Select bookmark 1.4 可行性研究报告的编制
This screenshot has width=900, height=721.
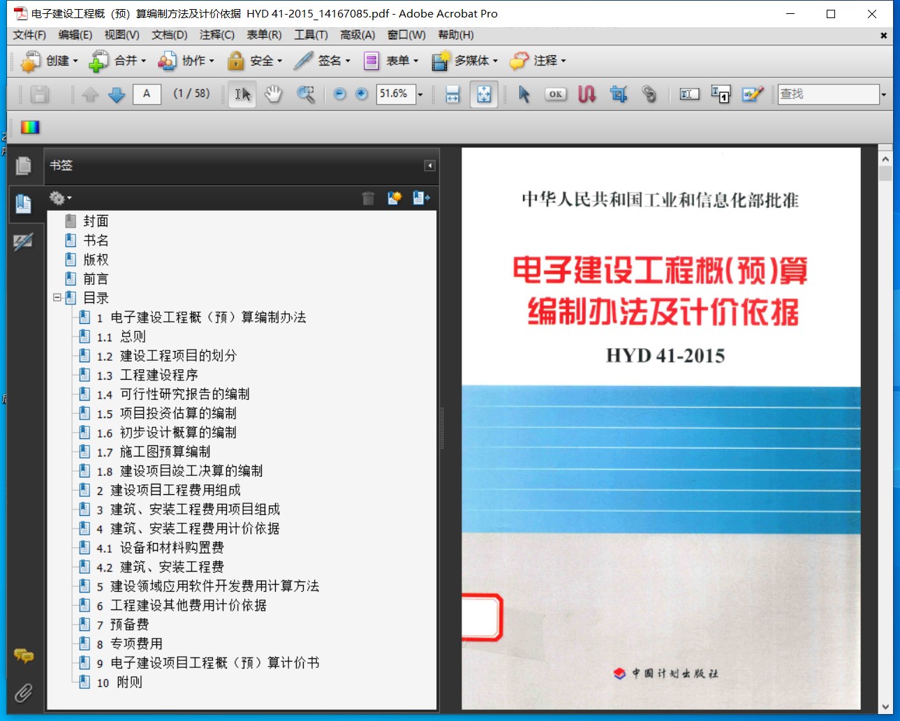(x=172, y=394)
